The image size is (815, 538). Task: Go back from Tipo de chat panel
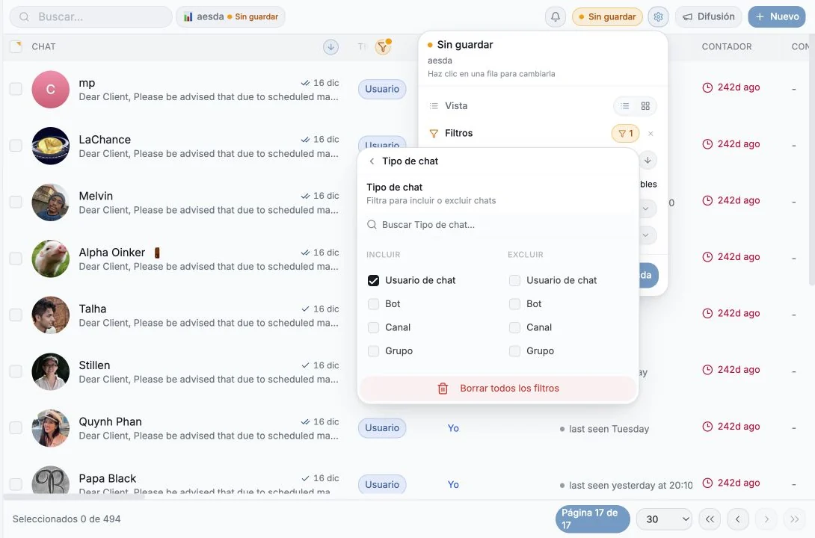pos(372,161)
